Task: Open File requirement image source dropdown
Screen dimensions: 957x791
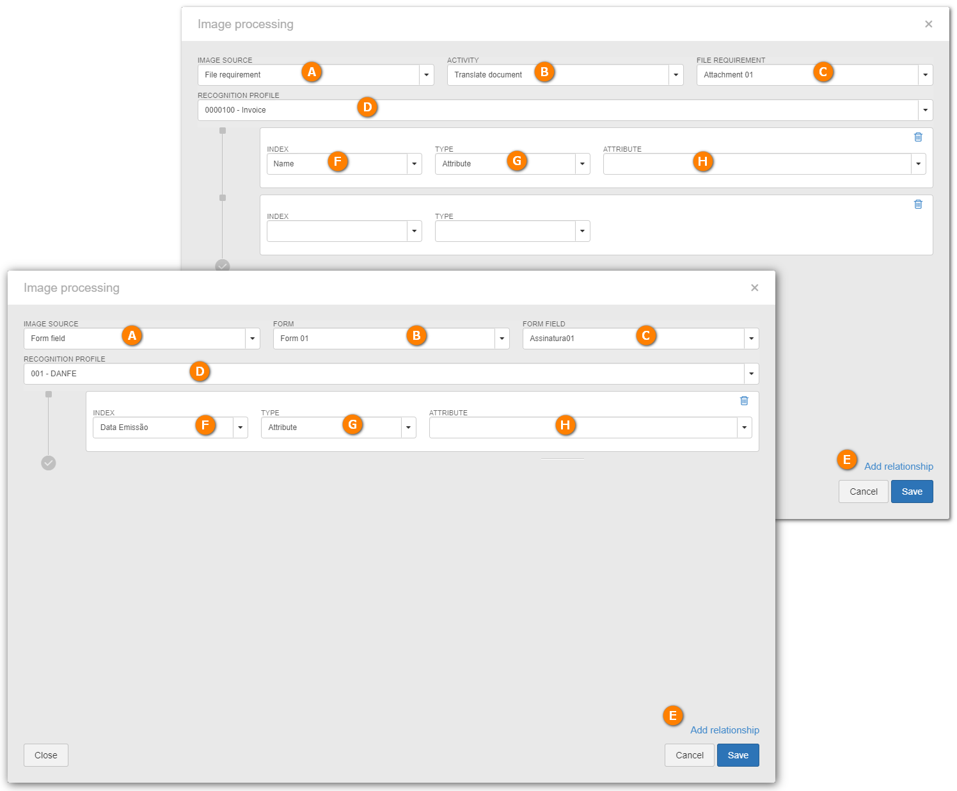Action: (x=426, y=75)
